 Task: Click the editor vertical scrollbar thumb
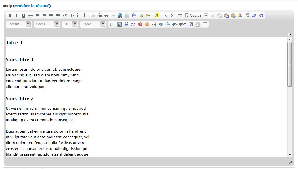point(289,64)
